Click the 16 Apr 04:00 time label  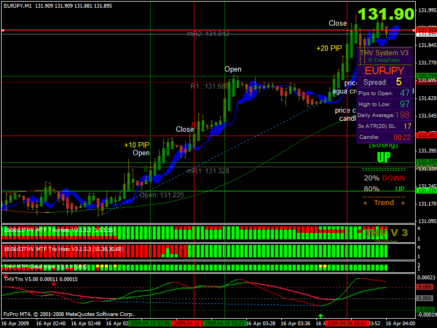[400, 324]
